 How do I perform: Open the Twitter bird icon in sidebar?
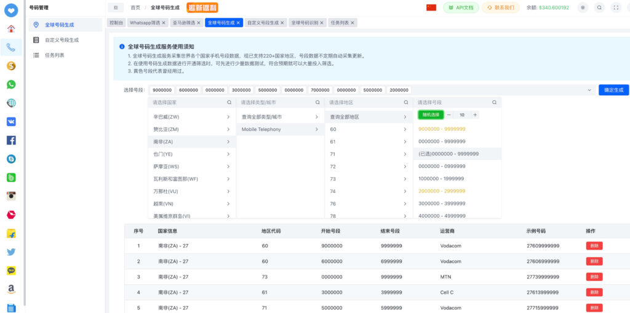(11, 252)
